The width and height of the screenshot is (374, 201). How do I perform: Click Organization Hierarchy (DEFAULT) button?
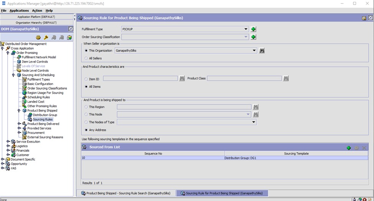36,23
